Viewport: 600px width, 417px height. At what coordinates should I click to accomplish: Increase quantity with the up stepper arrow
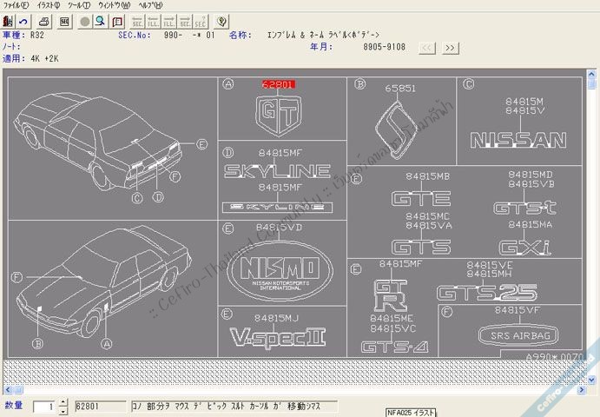(63, 402)
